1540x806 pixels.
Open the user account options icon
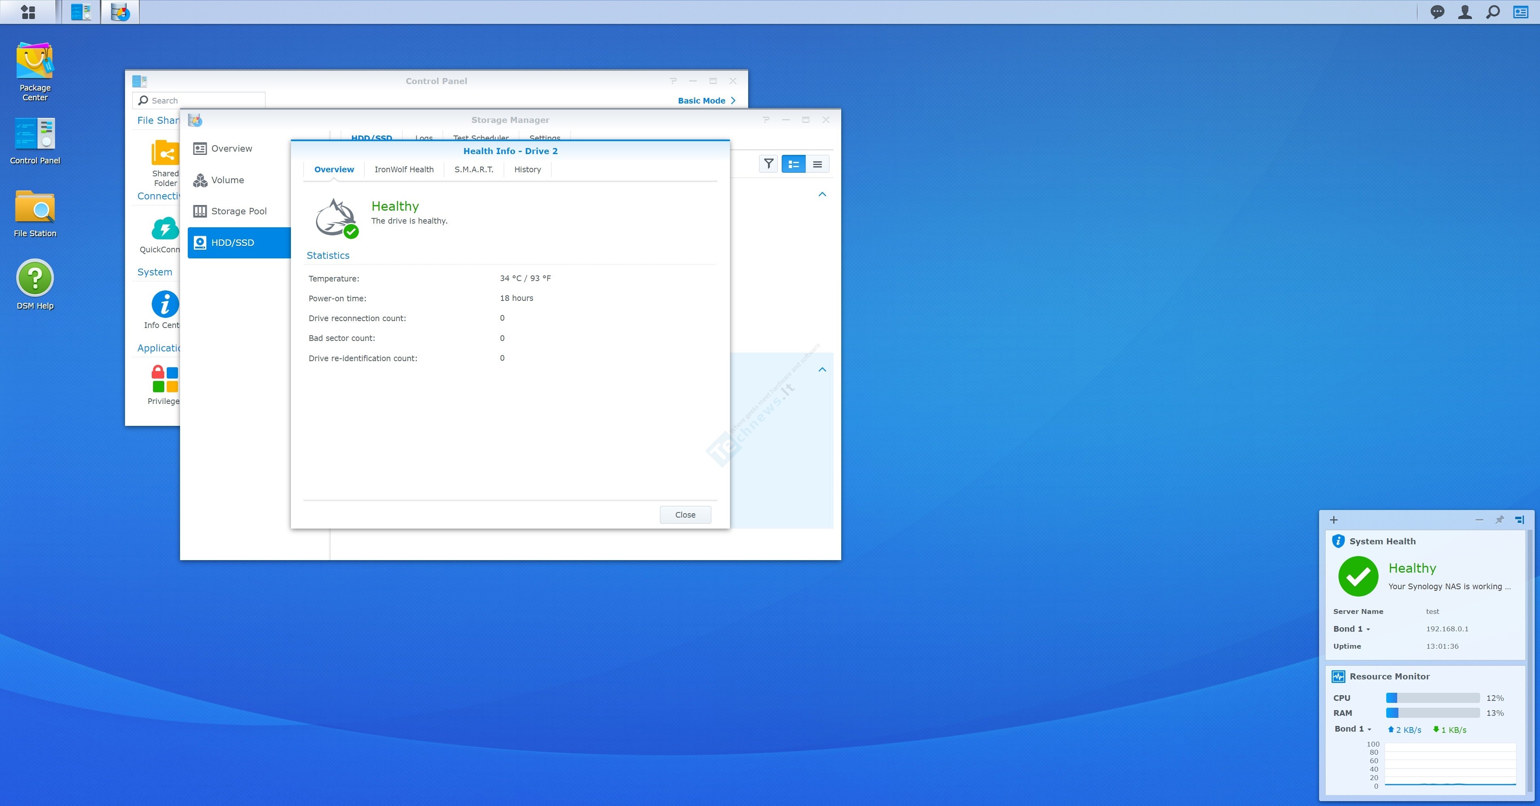click(x=1465, y=12)
